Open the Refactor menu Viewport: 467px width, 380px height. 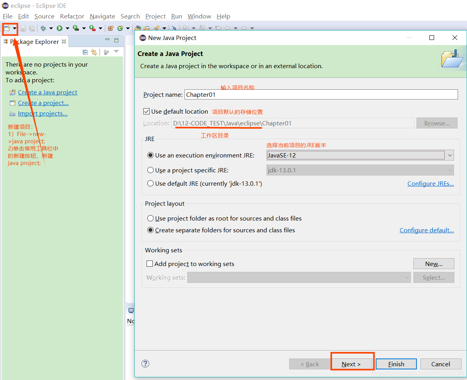72,16
